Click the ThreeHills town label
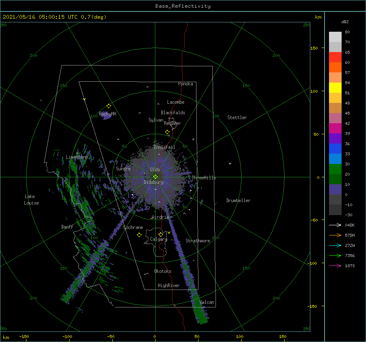Viewport: 366px width, 342px height. click(x=204, y=178)
